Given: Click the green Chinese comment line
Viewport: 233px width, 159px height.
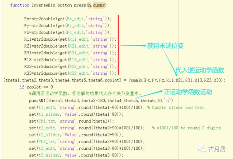Looking at the screenshot, I should (85, 94).
